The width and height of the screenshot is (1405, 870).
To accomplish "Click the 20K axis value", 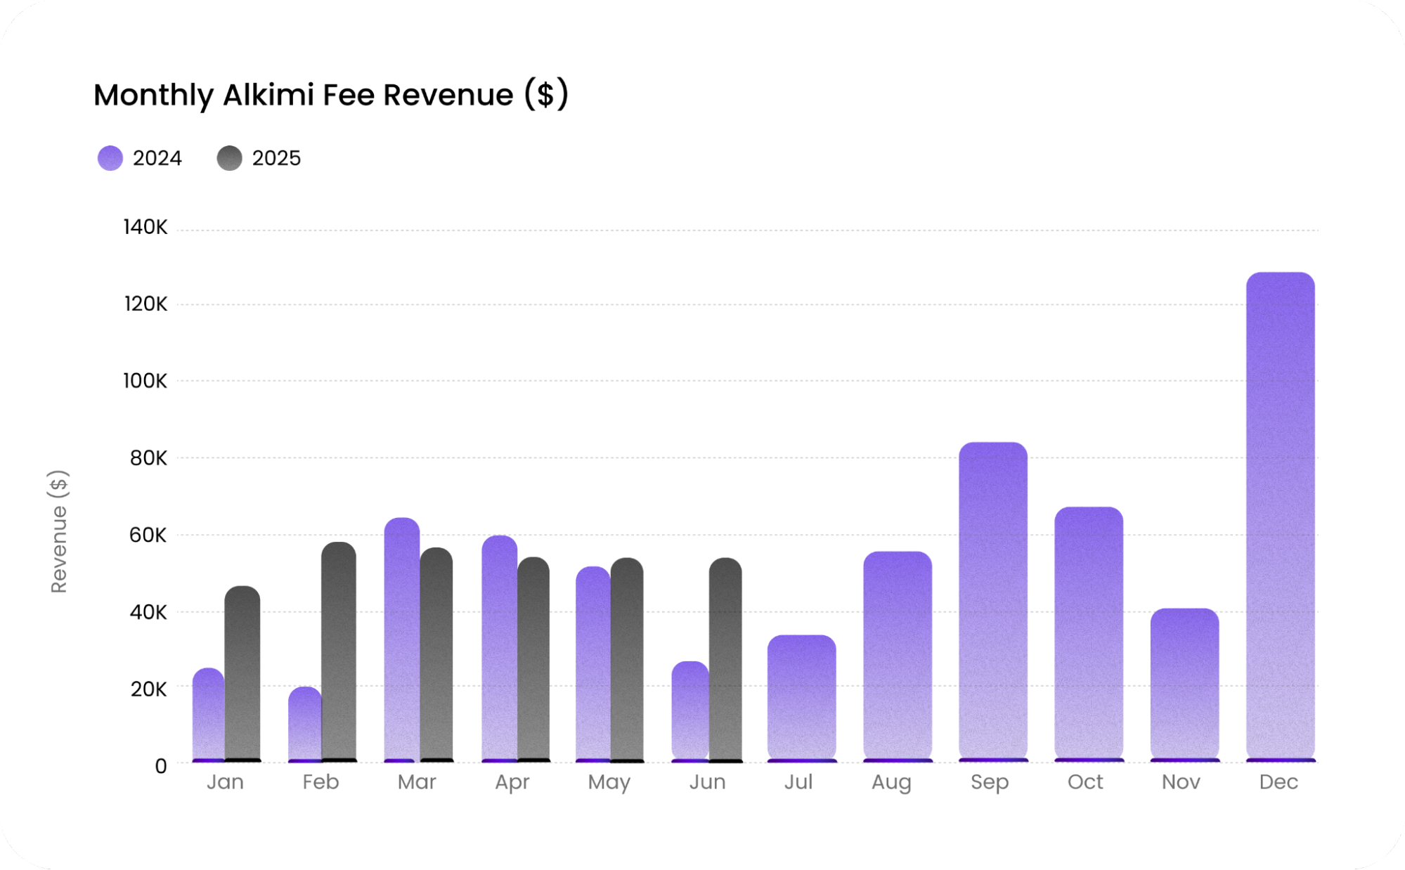I will [x=148, y=689].
